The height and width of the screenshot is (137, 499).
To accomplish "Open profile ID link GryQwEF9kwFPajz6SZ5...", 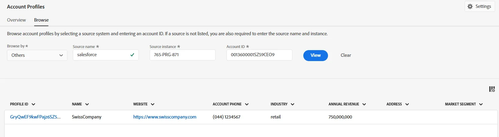I will pyautogui.click(x=35, y=117).
